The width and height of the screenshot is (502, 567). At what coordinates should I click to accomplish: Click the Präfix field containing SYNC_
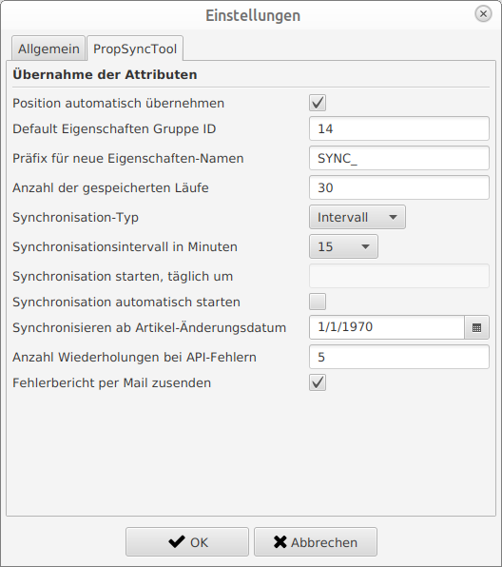pyautogui.click(x=399, y=158)
